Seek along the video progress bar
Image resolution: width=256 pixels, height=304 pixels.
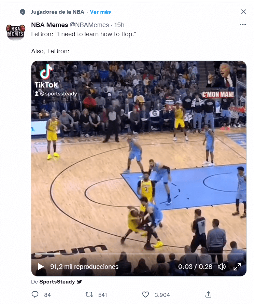pyautogui.click(x=139, y=253)
